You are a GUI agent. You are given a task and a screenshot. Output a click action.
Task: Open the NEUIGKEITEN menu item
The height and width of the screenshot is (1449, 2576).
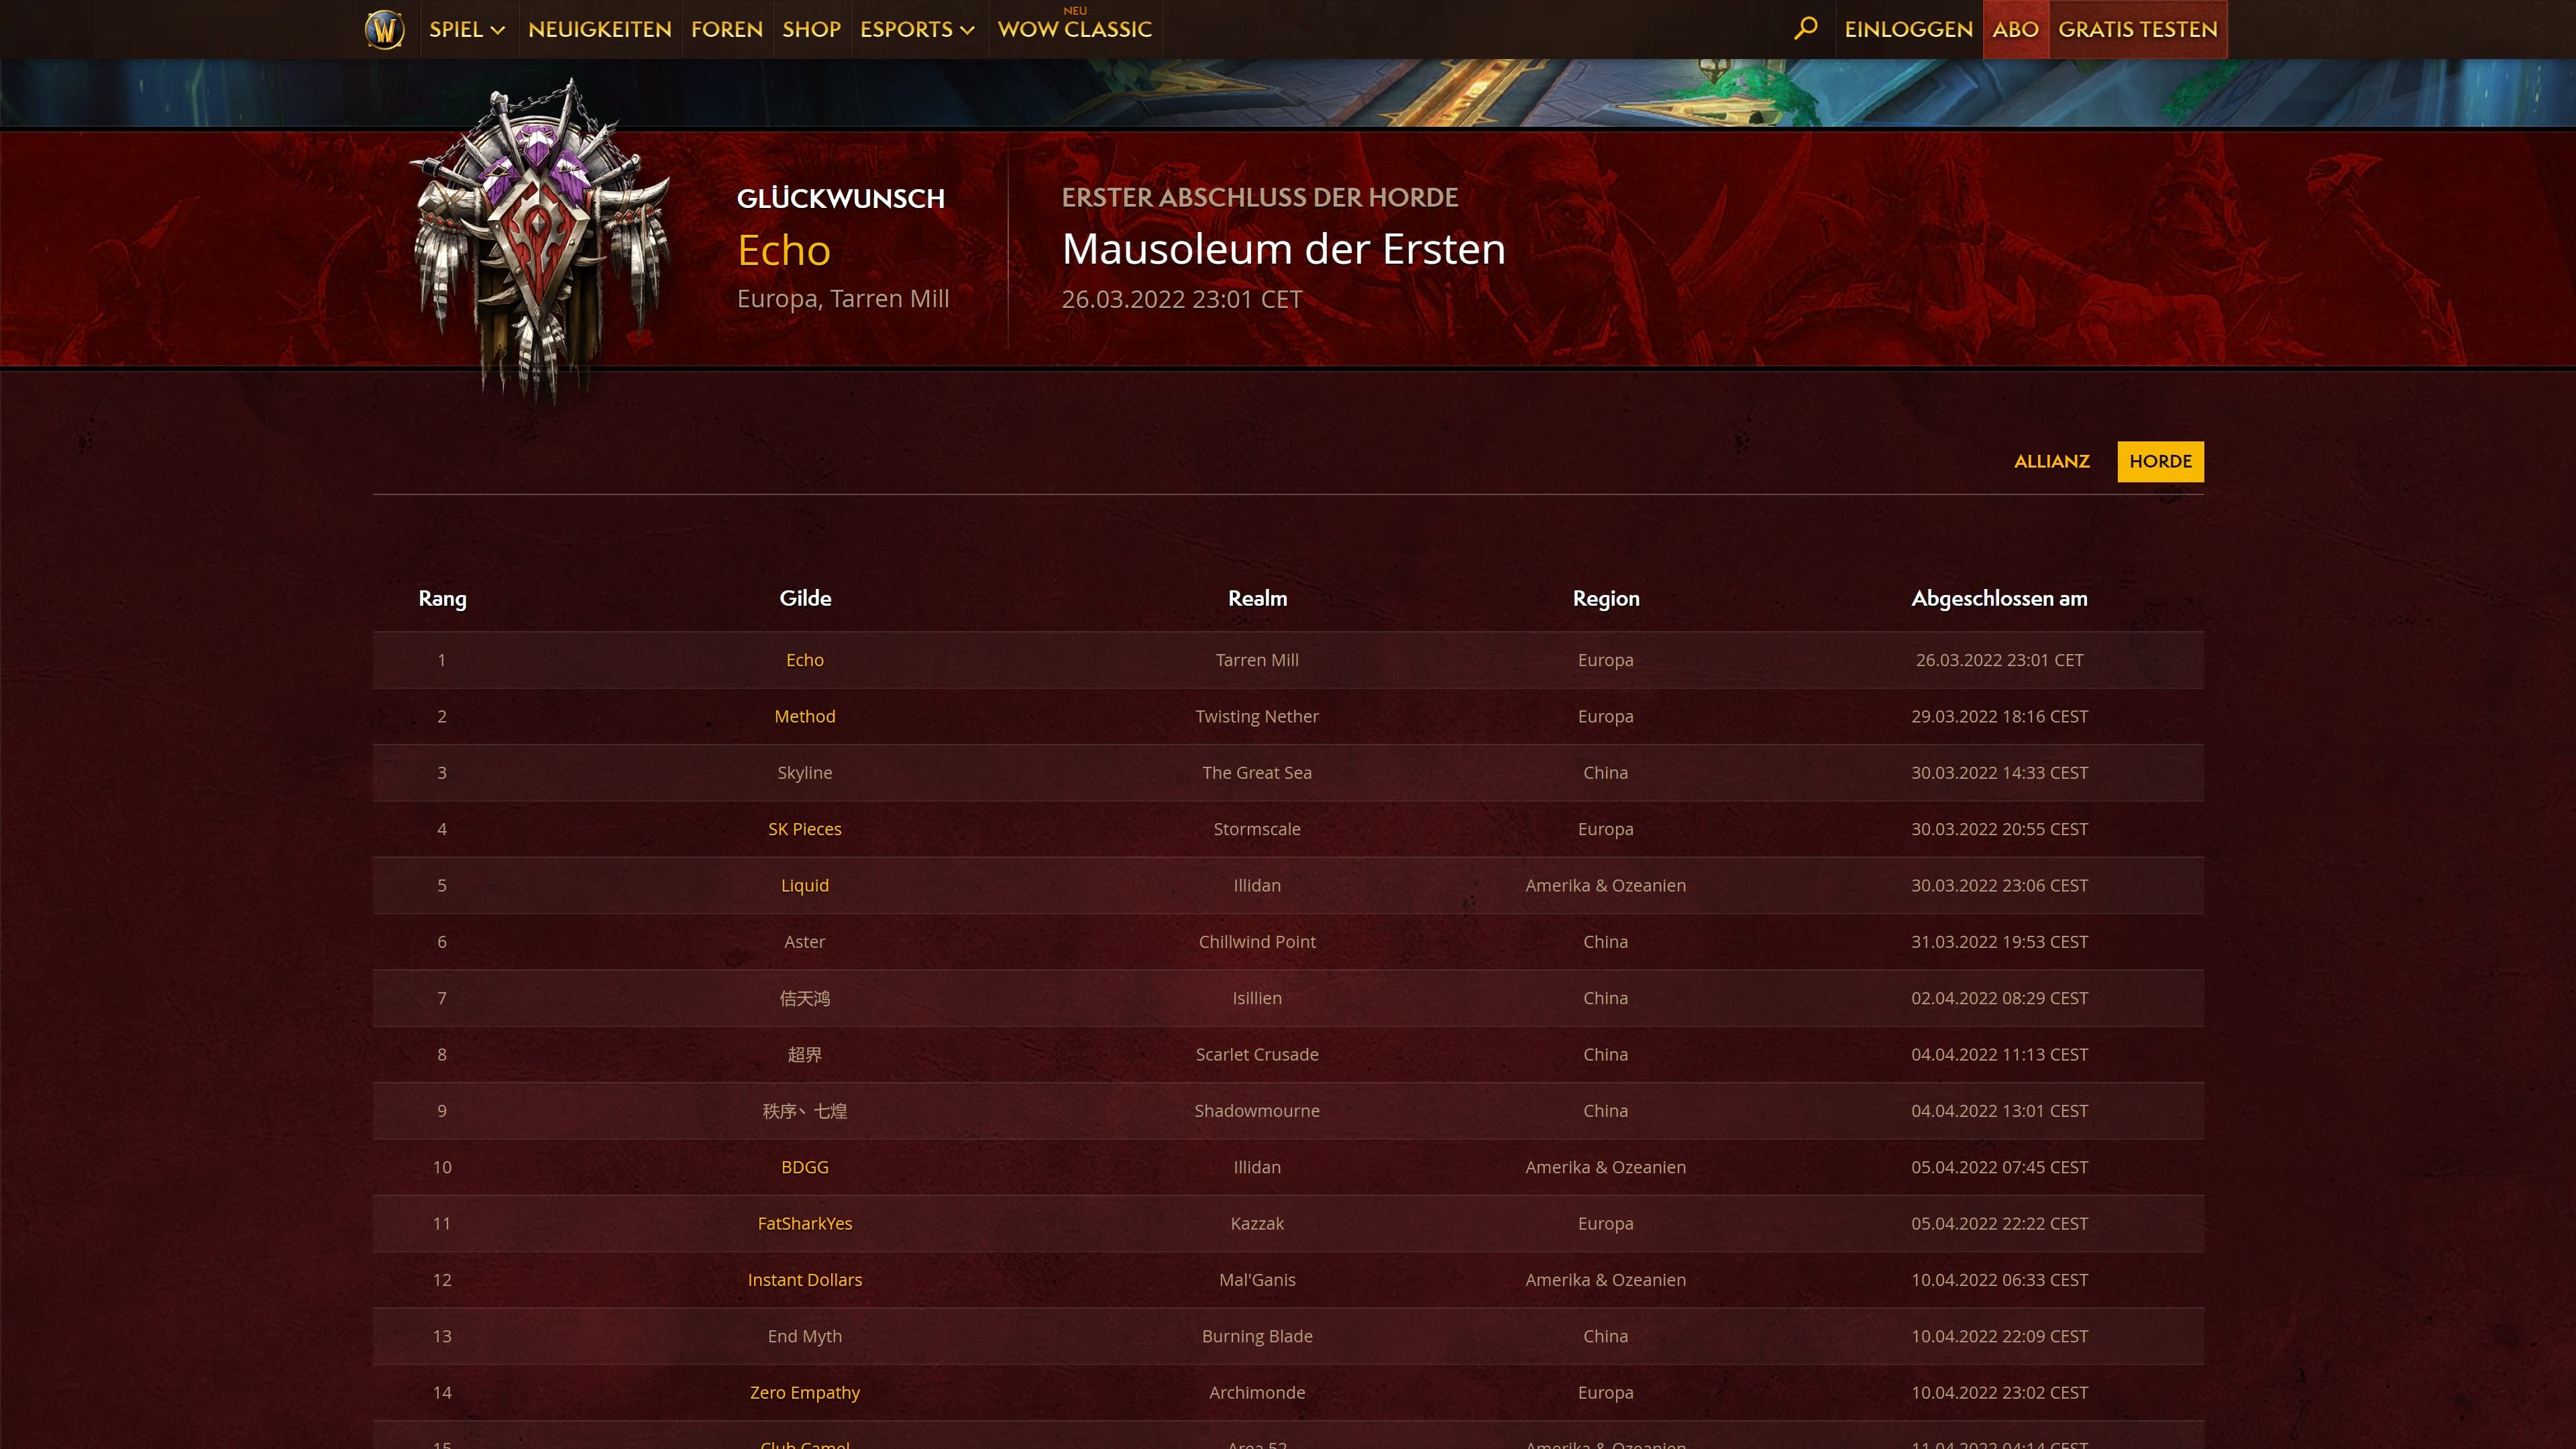pyautogui.click(x=600, y=29)
